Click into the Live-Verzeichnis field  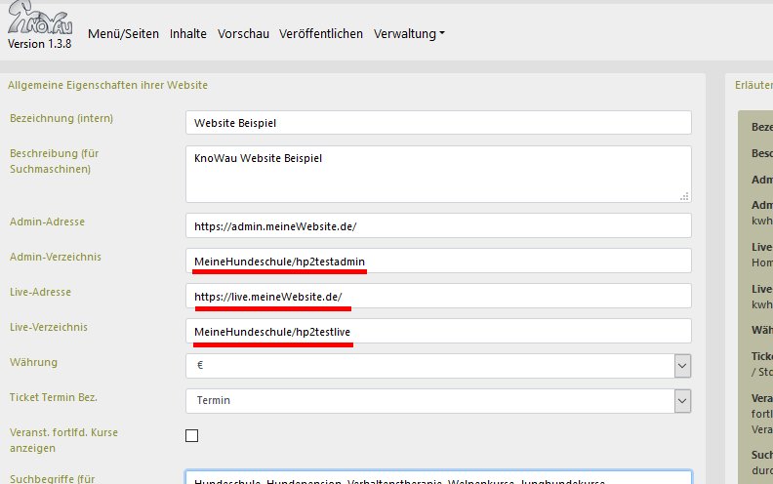(437, 331)
